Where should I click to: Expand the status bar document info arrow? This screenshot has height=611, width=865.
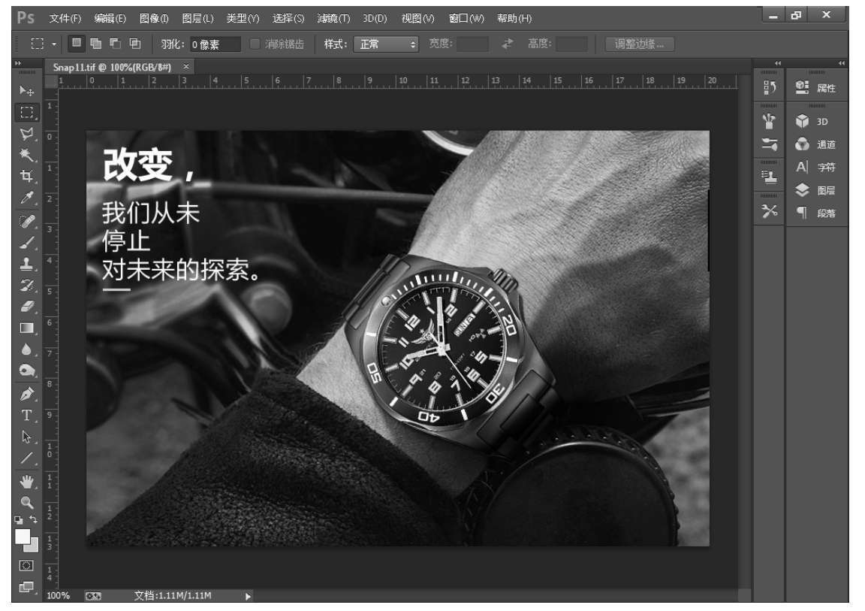[x=249, y=596]
